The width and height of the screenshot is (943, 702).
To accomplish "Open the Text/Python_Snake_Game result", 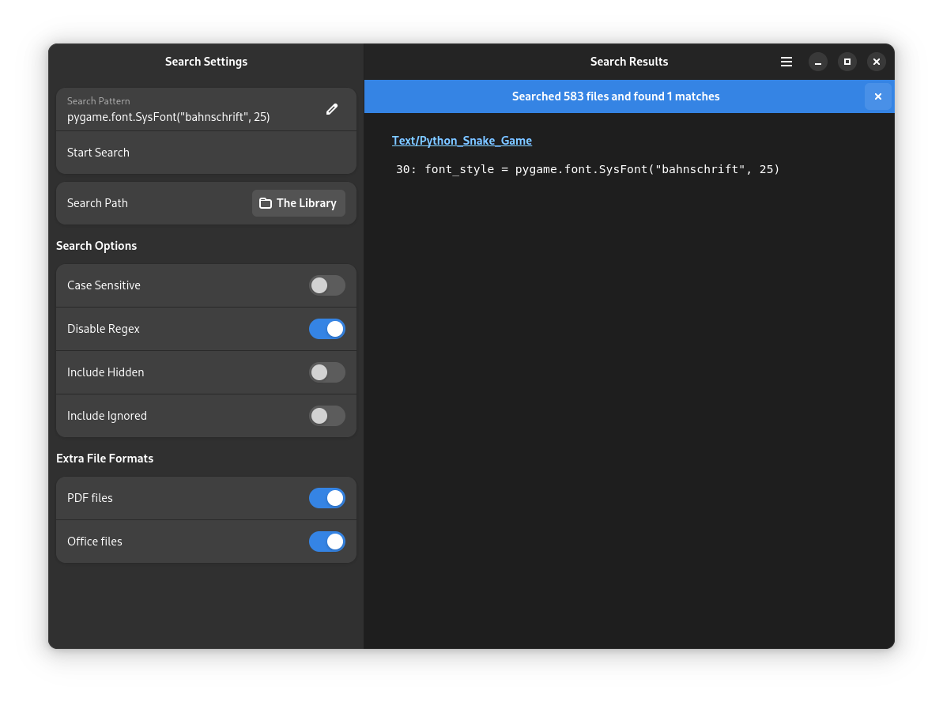I will tap(462, 141).
